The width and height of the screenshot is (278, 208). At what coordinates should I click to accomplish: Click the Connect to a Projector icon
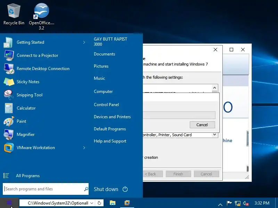coord(9,55)
